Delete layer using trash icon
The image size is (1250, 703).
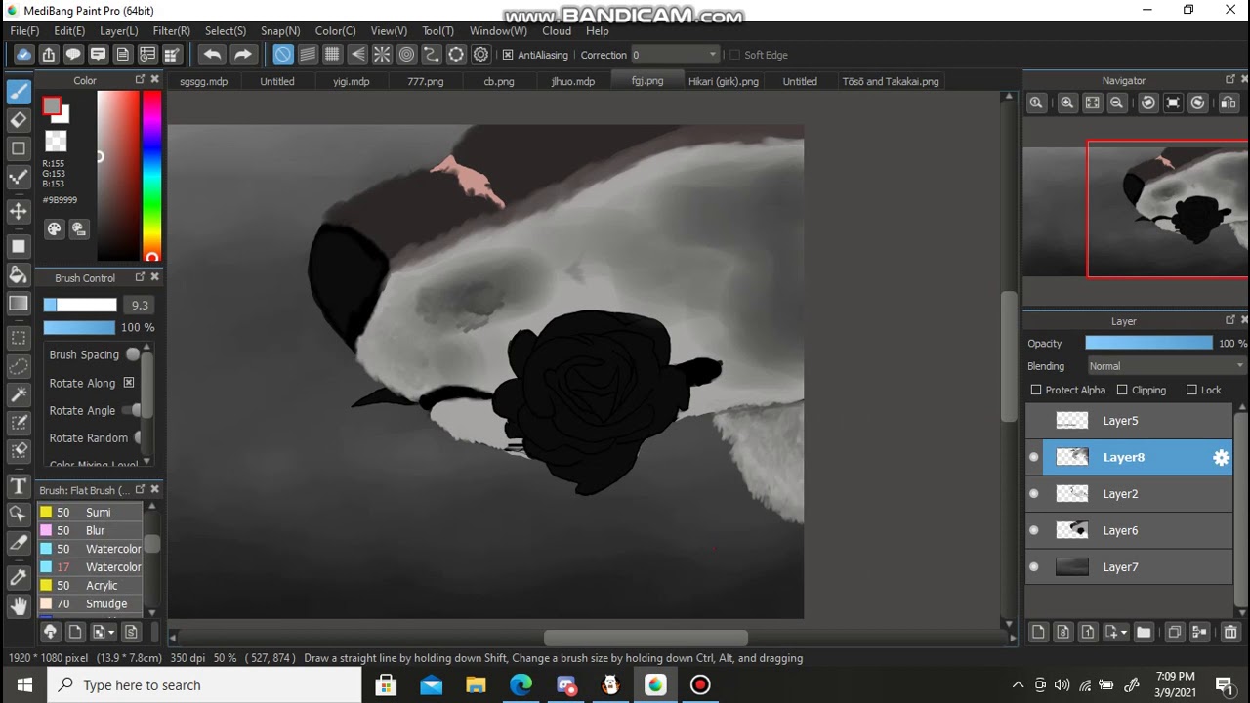pos(1229,633)
